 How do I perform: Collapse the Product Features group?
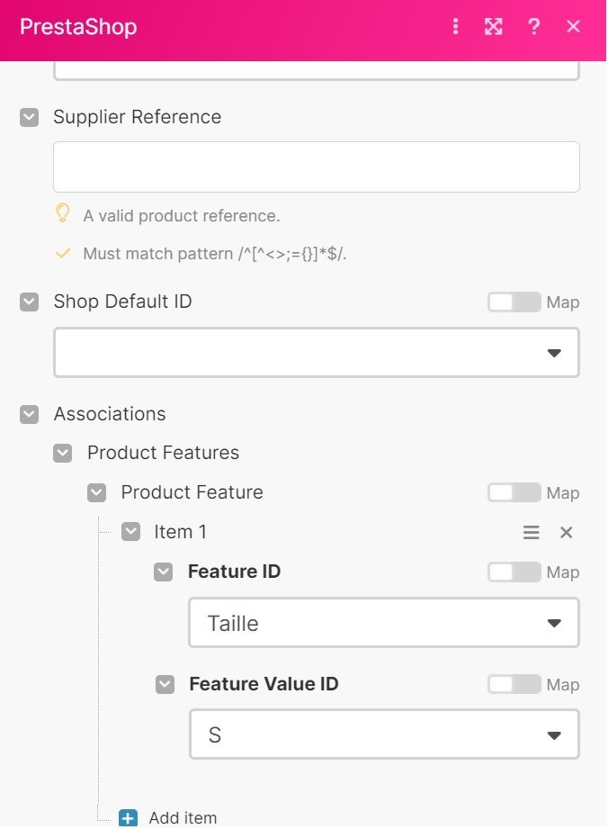coord(63,453)
